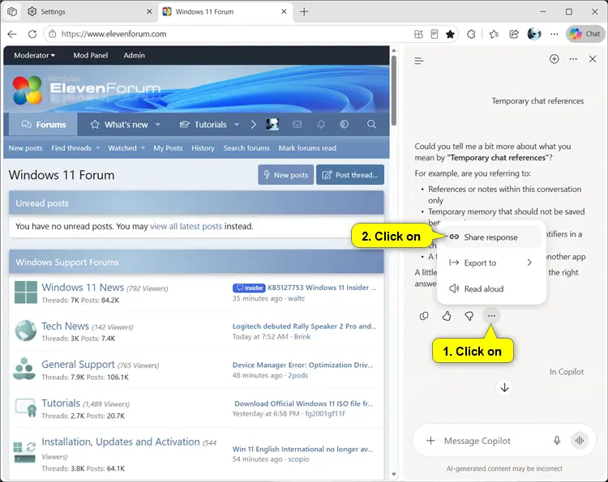Open the Windows 11 News forum
Image resolution: width=608 pixels, height=482 pixels.
click(83, 288)
